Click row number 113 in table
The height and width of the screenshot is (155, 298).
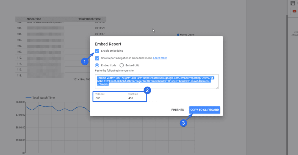pos(19,76)
